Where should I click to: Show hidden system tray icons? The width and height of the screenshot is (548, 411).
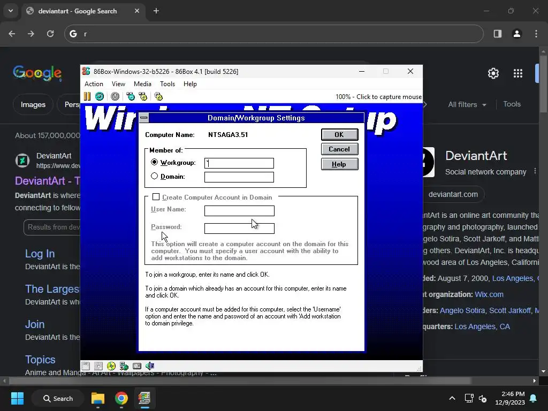452,398
